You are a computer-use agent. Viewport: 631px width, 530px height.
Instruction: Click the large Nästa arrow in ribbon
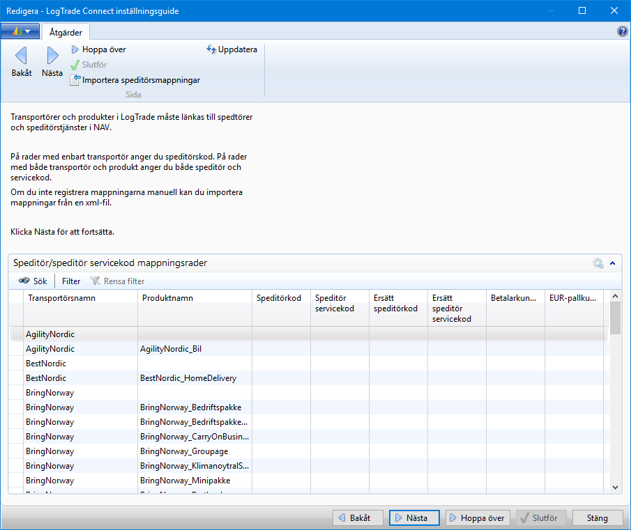pos(52,61)
